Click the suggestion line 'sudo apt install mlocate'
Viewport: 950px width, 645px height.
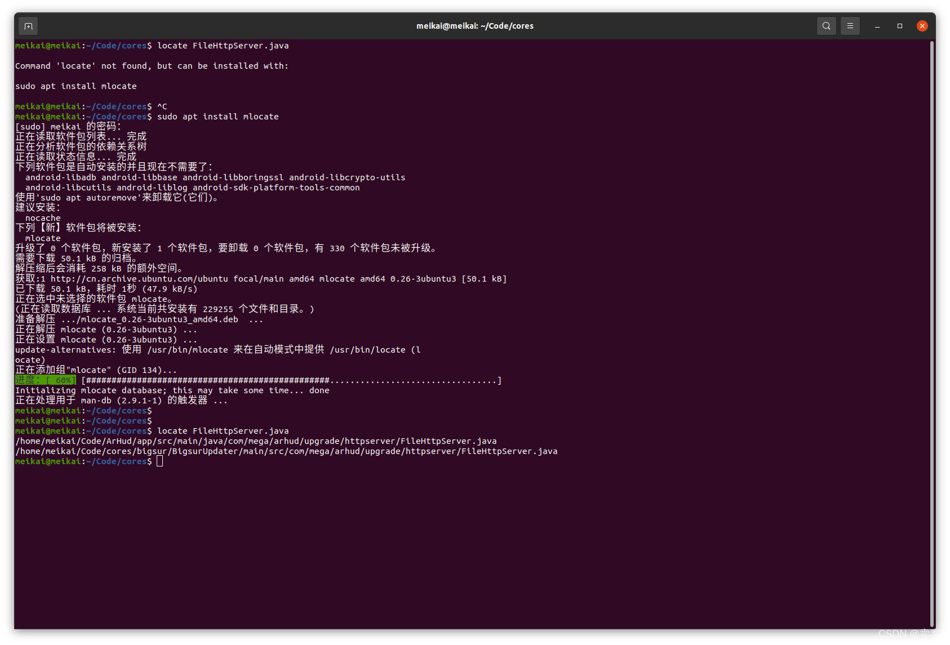click(x=76, y=86)
